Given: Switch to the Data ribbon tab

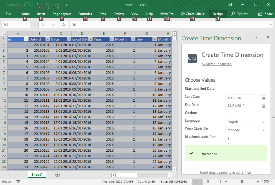Looking at the screenshot, I should (x=103, y=14).
